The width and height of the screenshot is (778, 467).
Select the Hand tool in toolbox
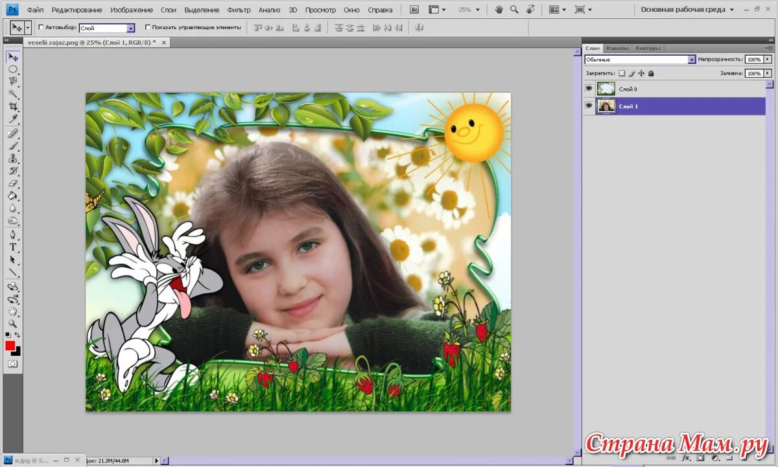pos(12,311)
